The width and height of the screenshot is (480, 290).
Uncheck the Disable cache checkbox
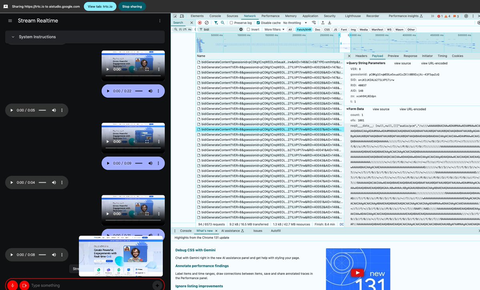258,23
